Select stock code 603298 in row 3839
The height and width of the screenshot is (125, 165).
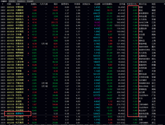[x=10, y=123]
